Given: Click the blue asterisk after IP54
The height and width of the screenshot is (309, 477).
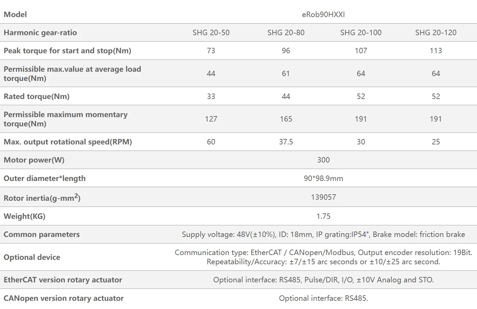Looking at the screenshot, I should pos(368,233).
